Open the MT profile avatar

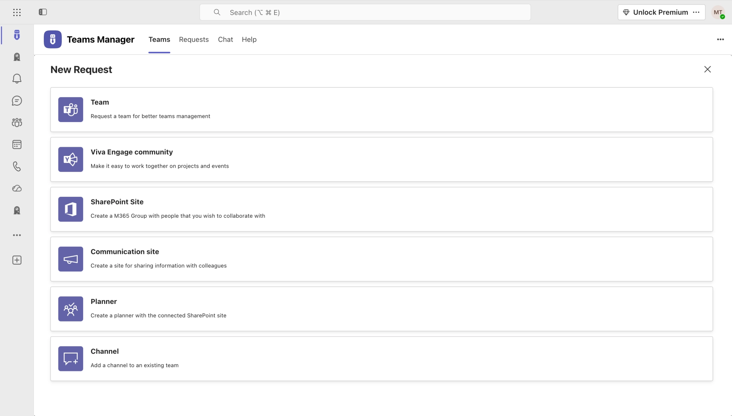coord(718,12)
